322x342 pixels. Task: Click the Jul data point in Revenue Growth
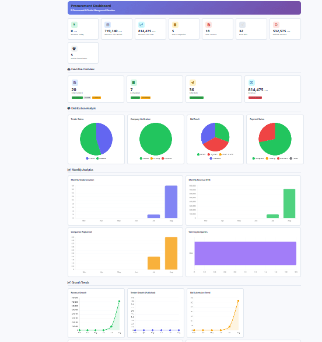111,327
